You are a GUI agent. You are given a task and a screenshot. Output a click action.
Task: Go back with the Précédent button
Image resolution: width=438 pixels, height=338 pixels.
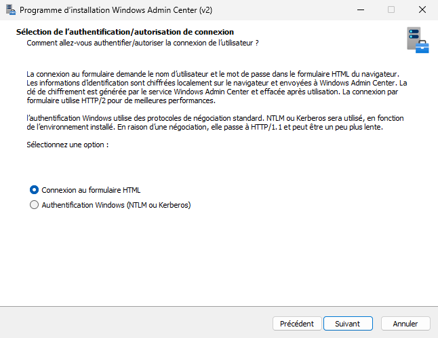pos(297,324)
